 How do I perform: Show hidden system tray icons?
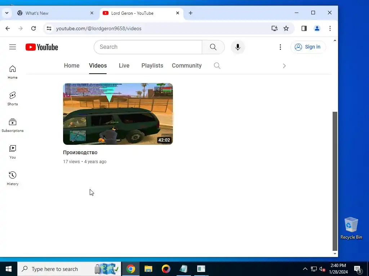pos(305,269)
